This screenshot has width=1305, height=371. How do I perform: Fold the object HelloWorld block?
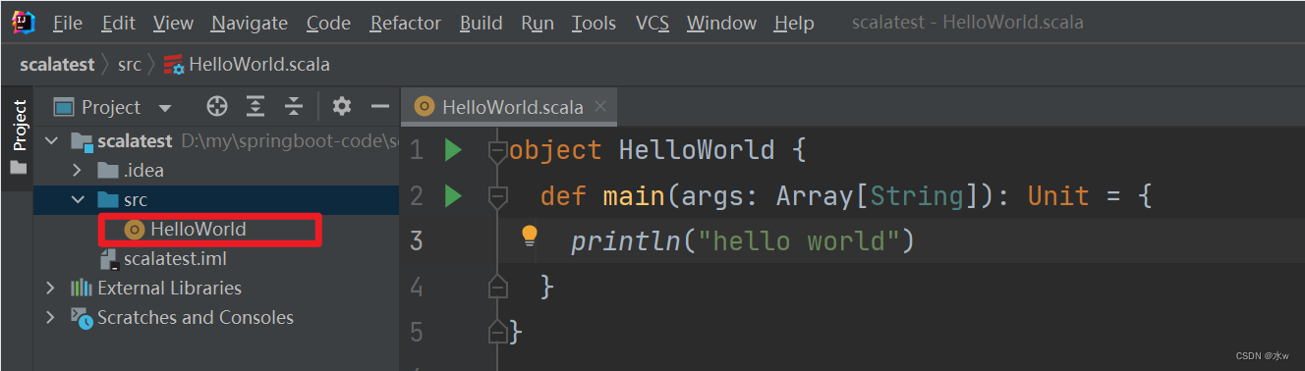click(497, 151)
